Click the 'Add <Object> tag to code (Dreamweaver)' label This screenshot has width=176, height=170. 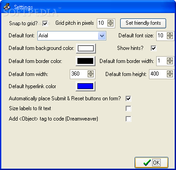click(54, 119)
